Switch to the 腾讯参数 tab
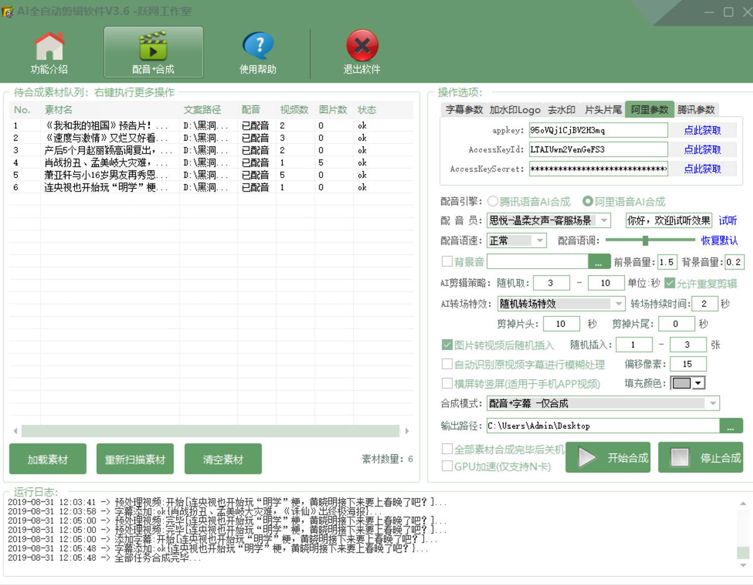Viewport: 753px width, 585px height. coord(696,110)
